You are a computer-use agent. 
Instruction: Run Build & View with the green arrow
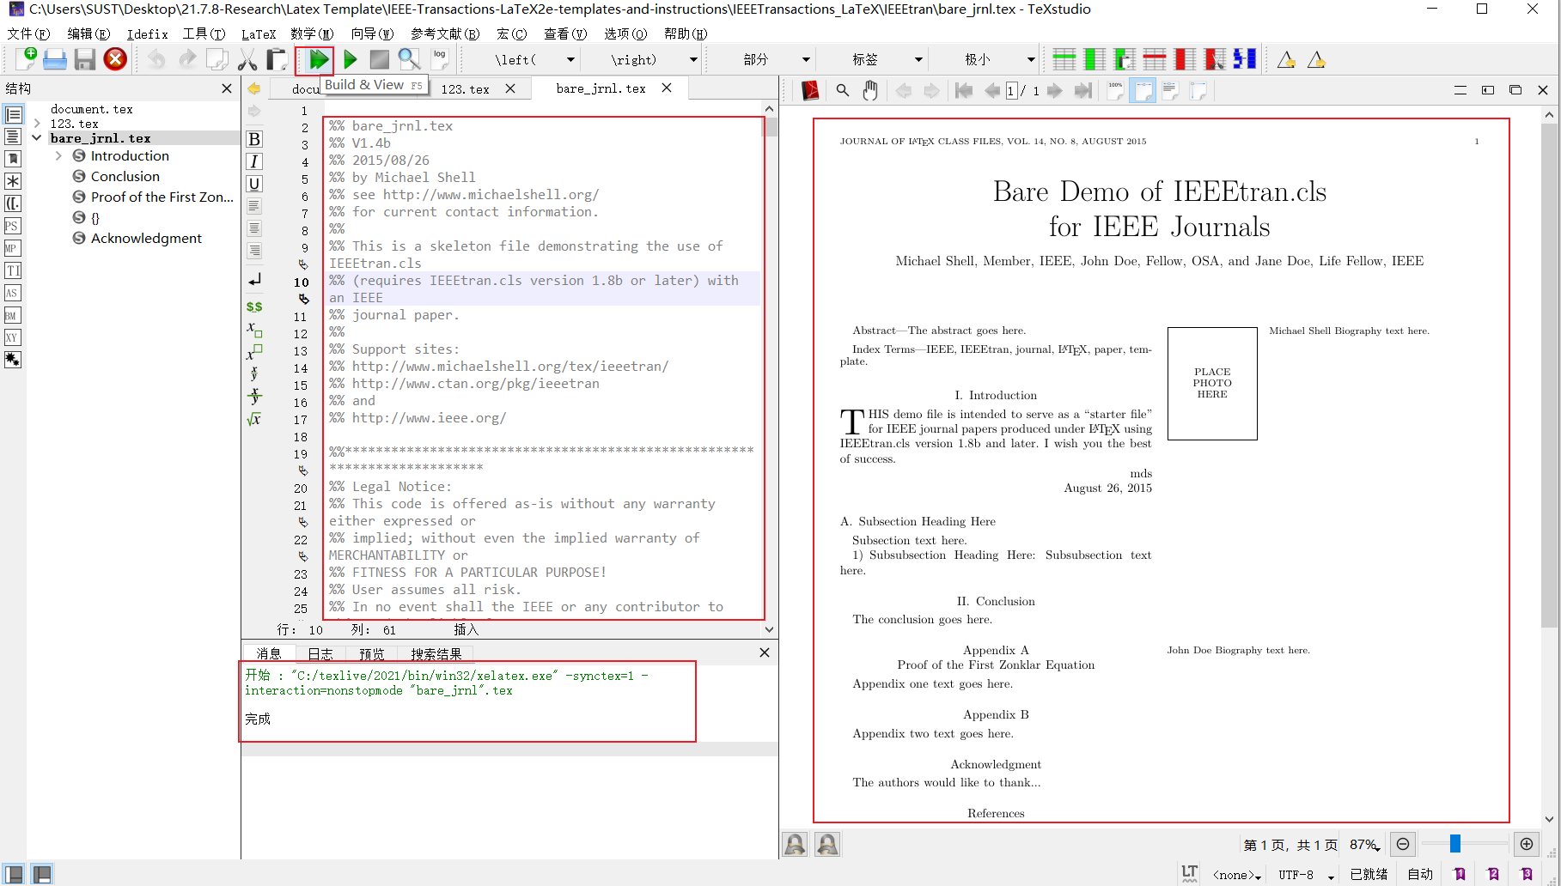pos(315,59)
